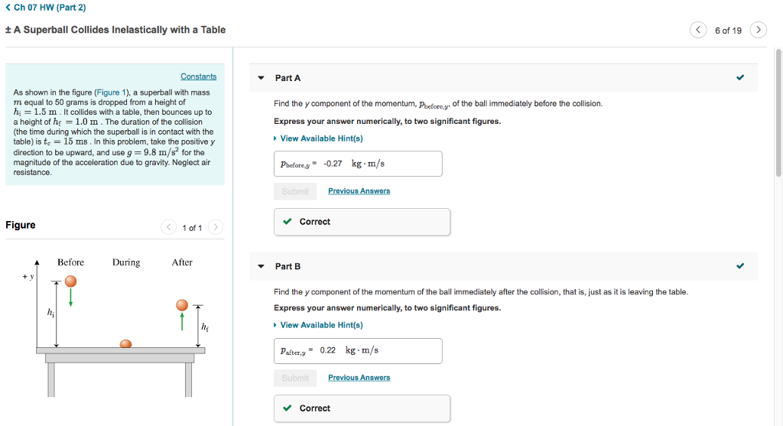Go to next problem arrow
Image resolution: width=783 pixels, height=426 pixels.
click(758, 31)
